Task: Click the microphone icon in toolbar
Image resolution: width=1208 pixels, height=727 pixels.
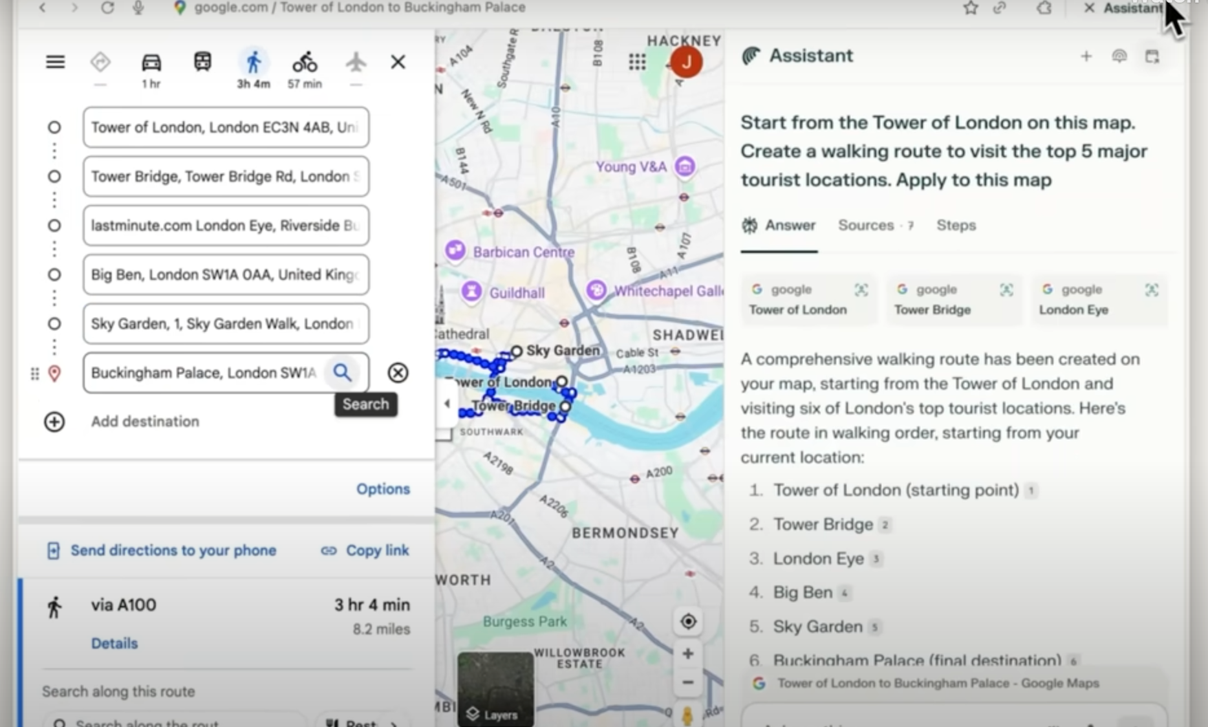Action: click(138, 8)
